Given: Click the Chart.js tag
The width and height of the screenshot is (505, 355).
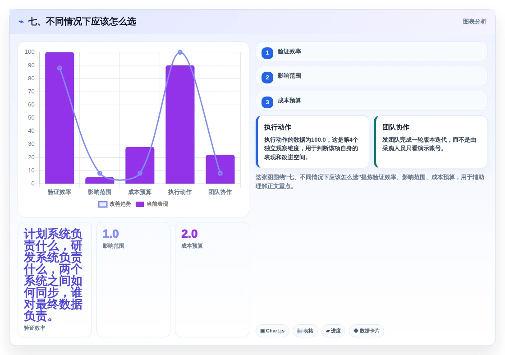Looking at the screenshot, I should point(272,331).
